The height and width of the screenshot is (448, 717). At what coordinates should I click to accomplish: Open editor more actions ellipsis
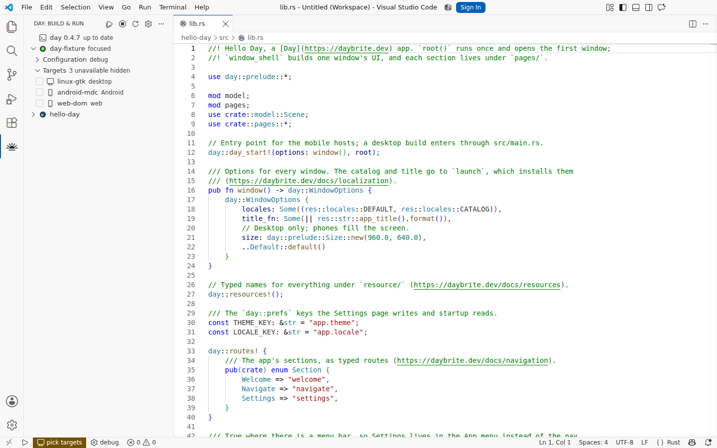click(706, 24)
